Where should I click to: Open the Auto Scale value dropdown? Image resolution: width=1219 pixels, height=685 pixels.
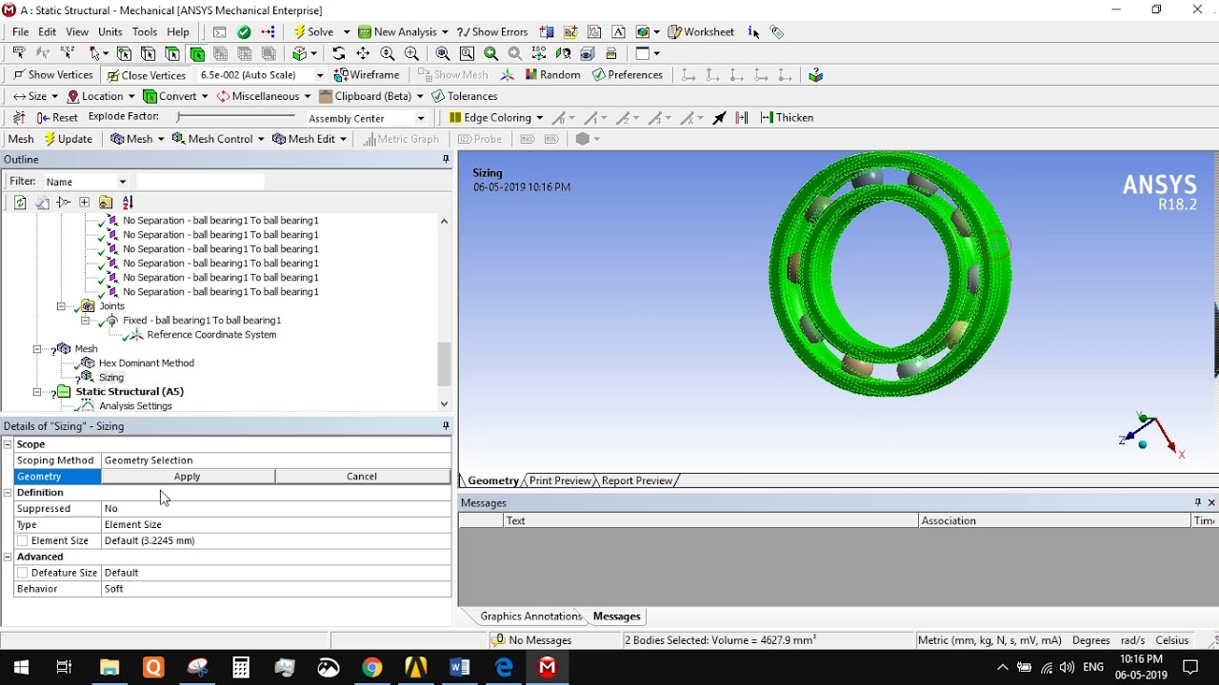point(319,74)
